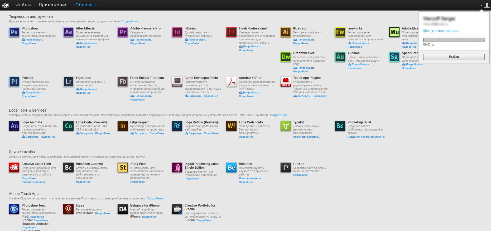
Task: Open the Flash Professional Fl icon
Action: coord(231,32)
